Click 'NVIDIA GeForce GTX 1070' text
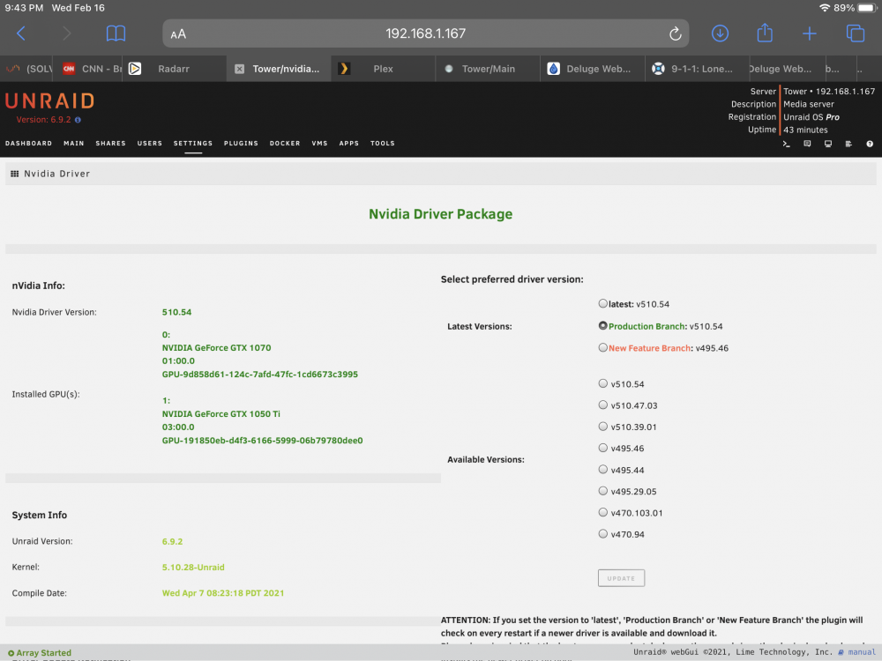The width and height of the screenshot is (882, 661). click(x=217, y=347)
